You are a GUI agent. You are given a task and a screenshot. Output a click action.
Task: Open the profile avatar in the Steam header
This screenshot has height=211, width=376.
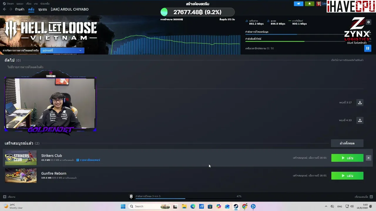[x=319, y=4]
